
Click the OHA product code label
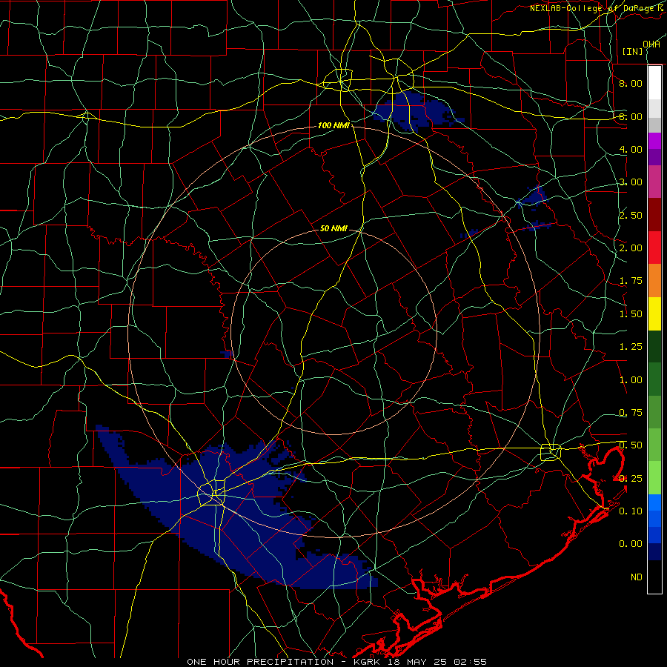[x=651, y=44]
